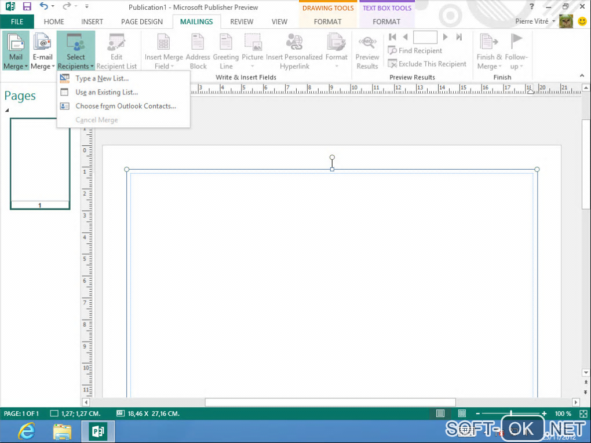This screenshot has height=443, width=591.
Task: Insert a Greeting Line
Action: [x=226, y=51]
